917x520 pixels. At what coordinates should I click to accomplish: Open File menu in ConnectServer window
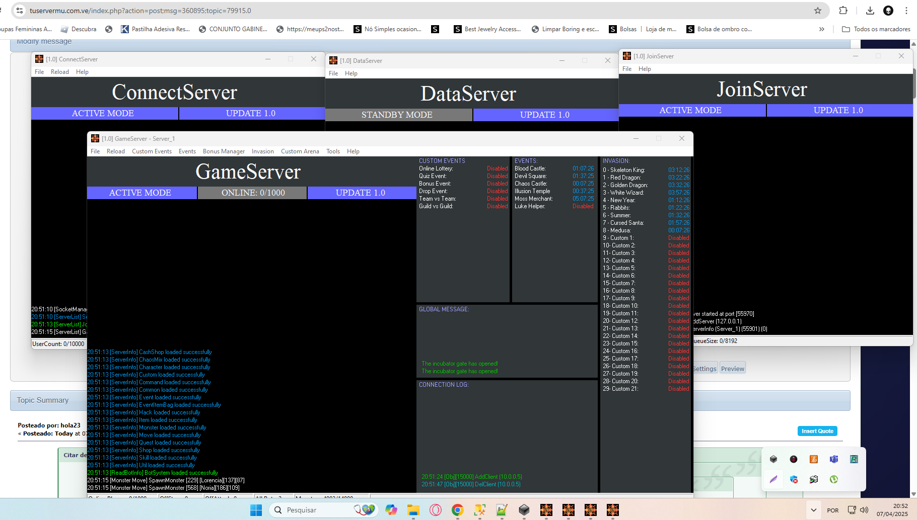(x=39, y=72)
